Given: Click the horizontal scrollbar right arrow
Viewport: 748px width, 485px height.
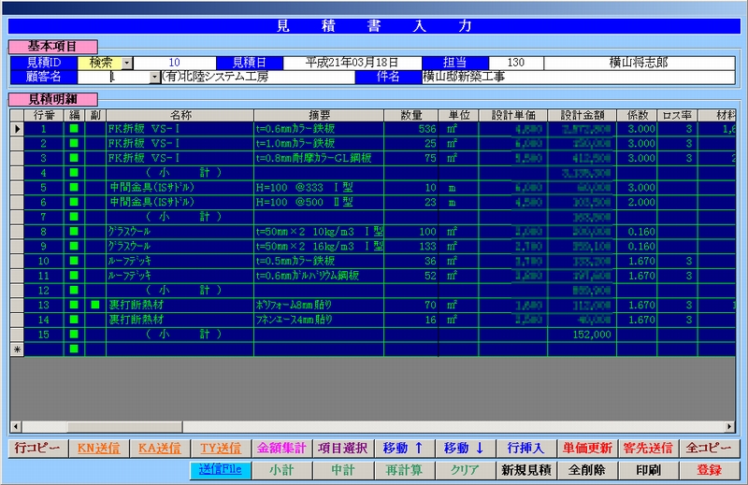Looking at the screenshot, I should (729, 427).
